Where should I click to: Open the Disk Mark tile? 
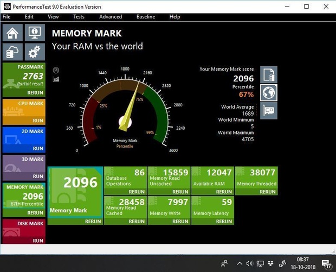point(24,228)
